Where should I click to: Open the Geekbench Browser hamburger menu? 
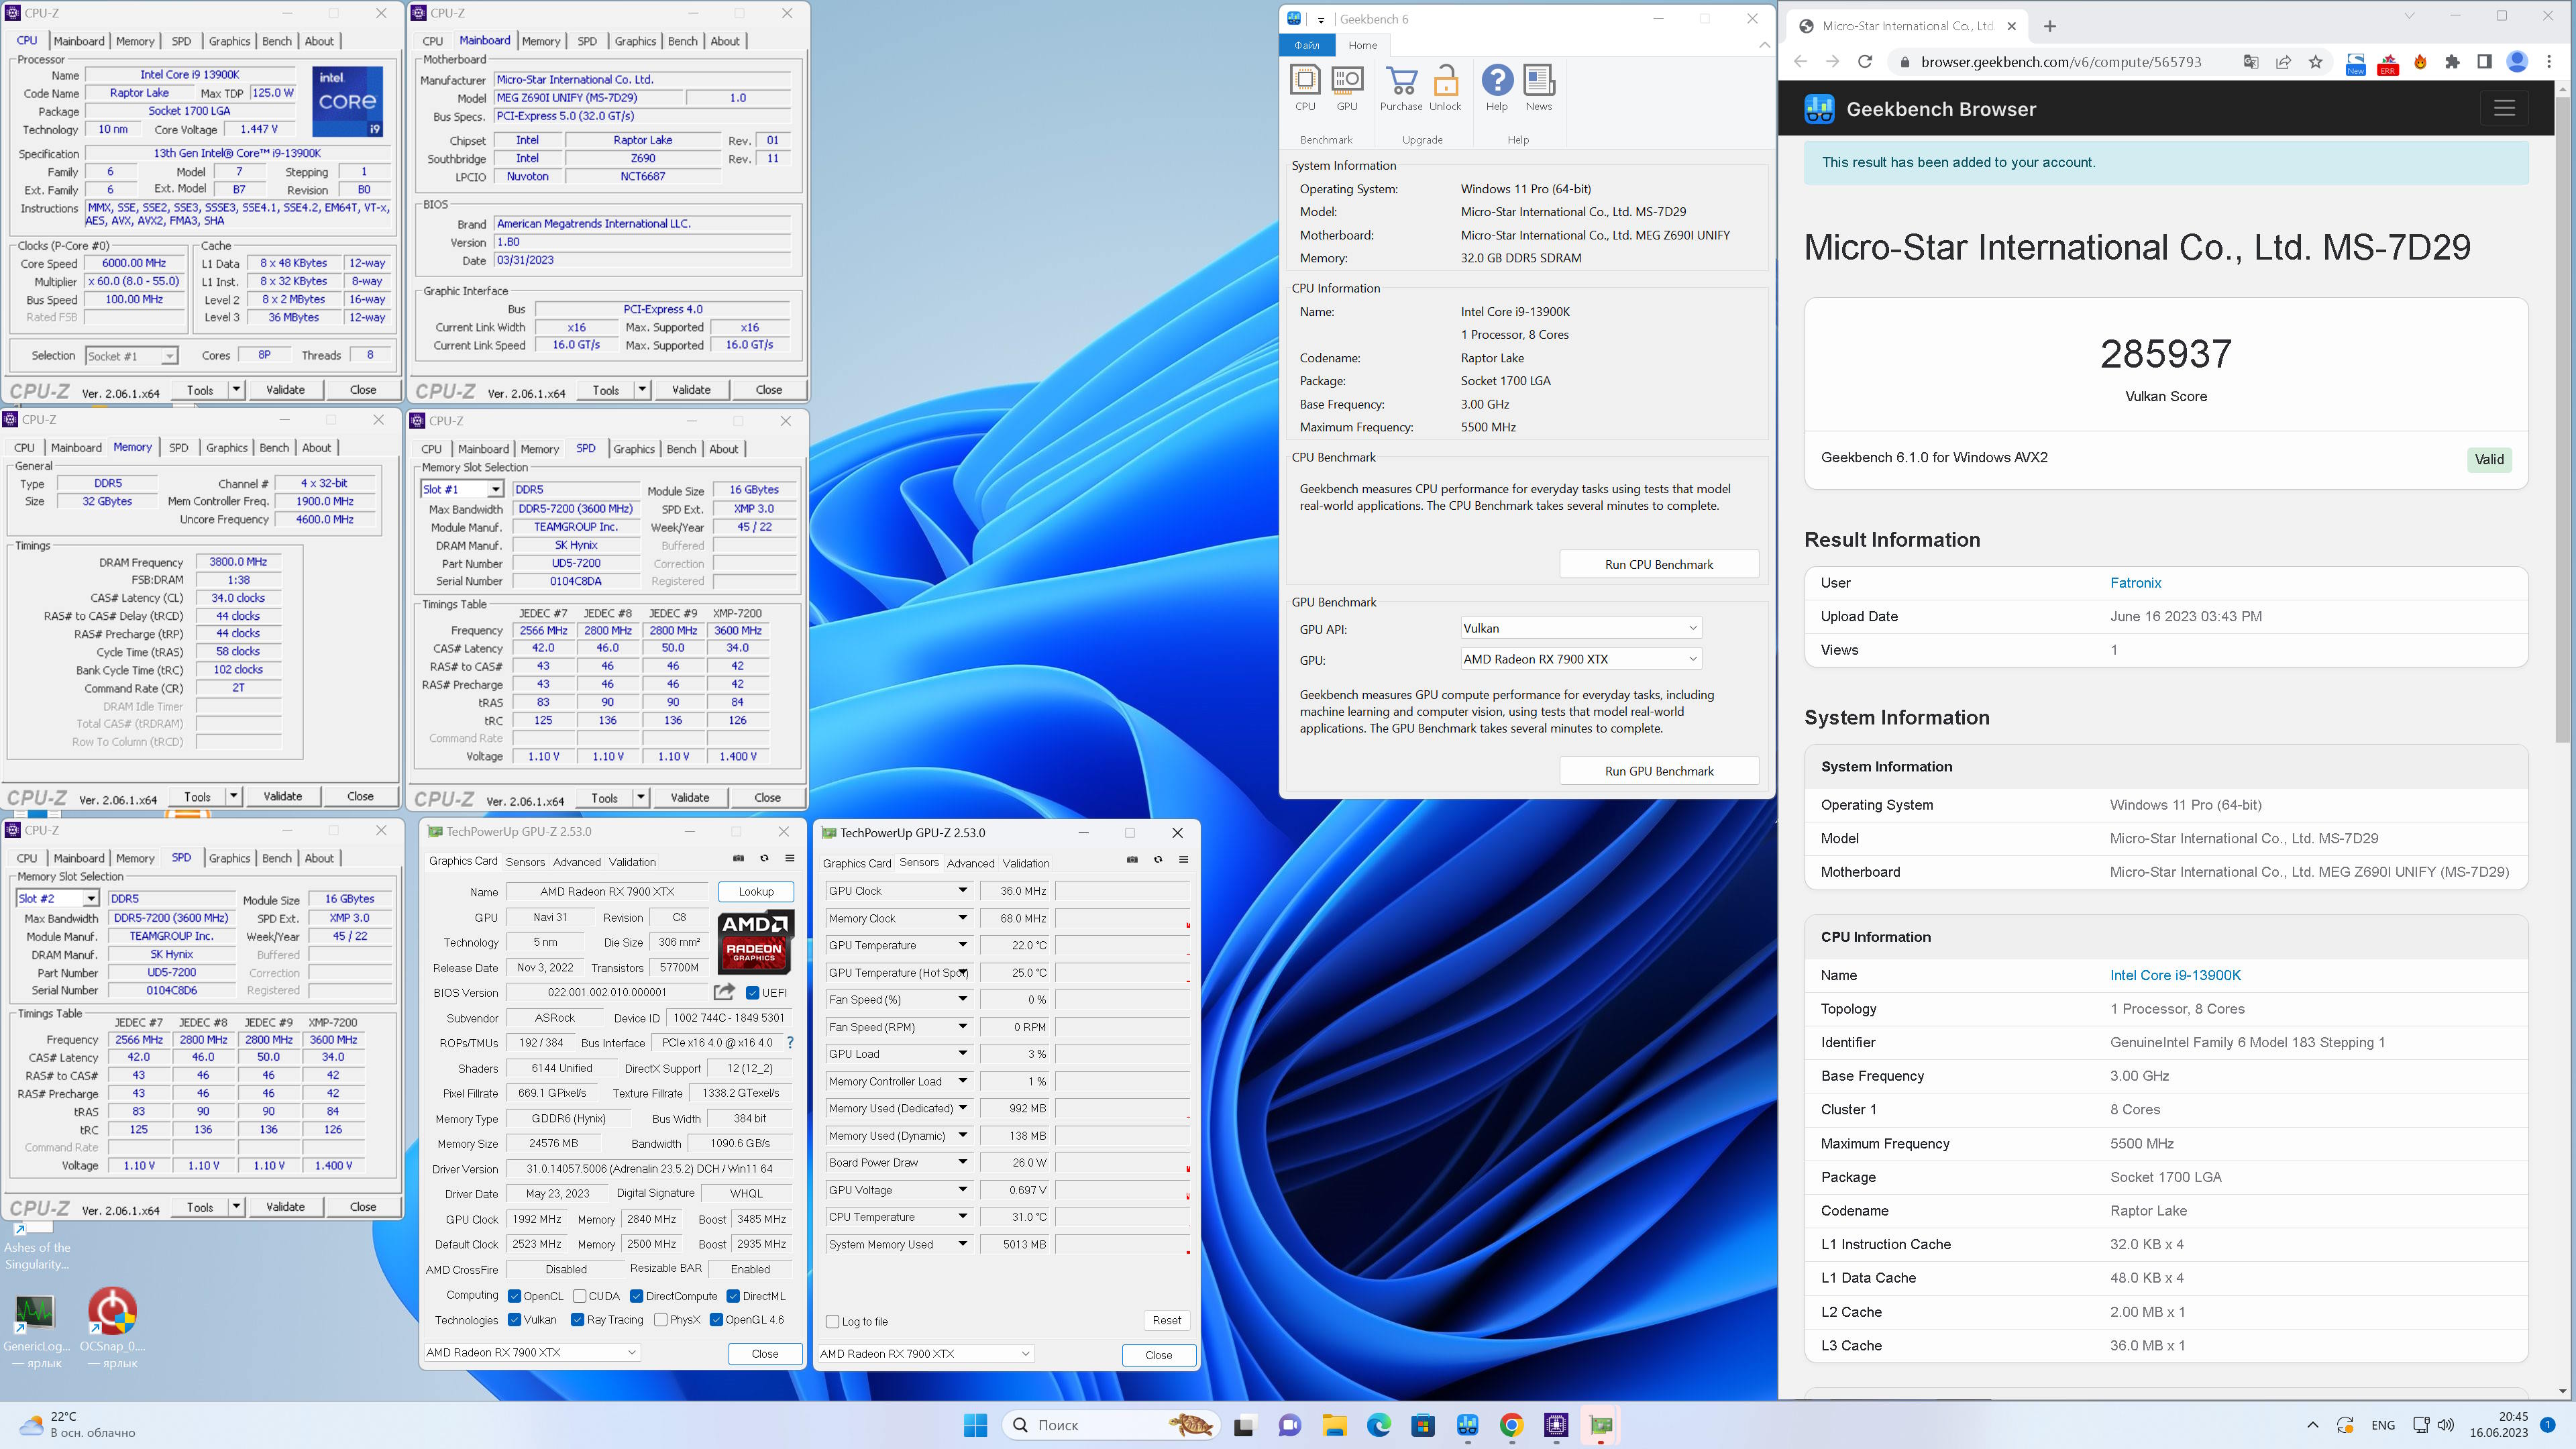pos(2504,108)
